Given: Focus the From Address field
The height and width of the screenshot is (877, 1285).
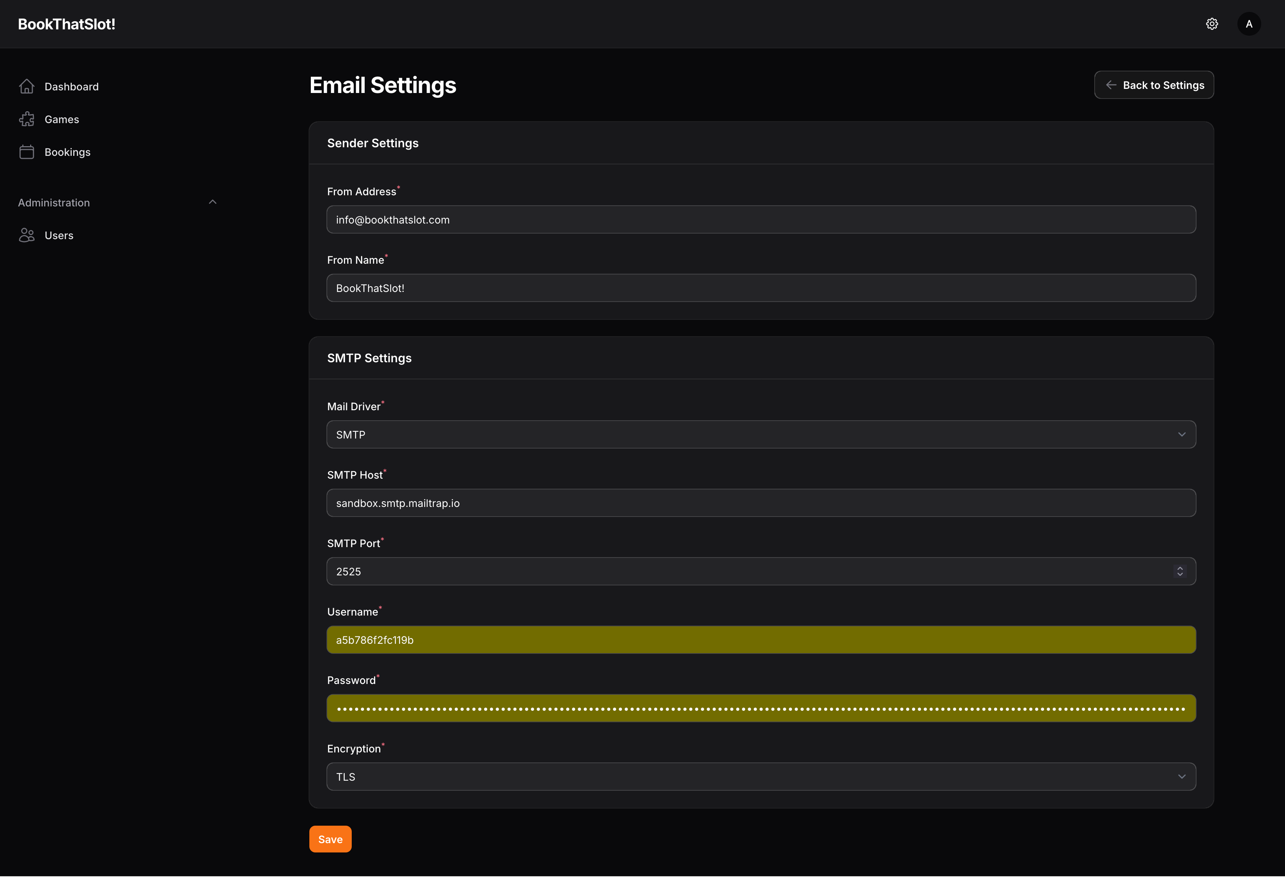Looking at the screenshot, I should pyautogui.click(x=761, y=219).
